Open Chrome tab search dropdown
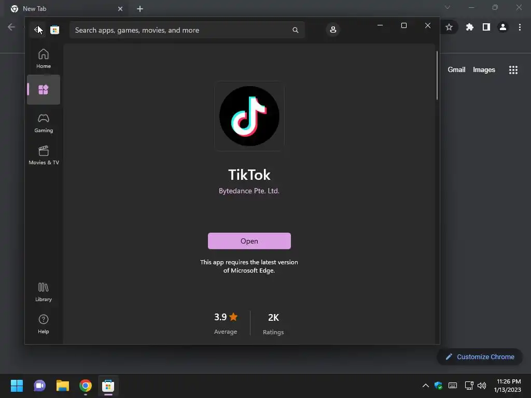This screenshot has height=398, width=531. pos(448,7)
